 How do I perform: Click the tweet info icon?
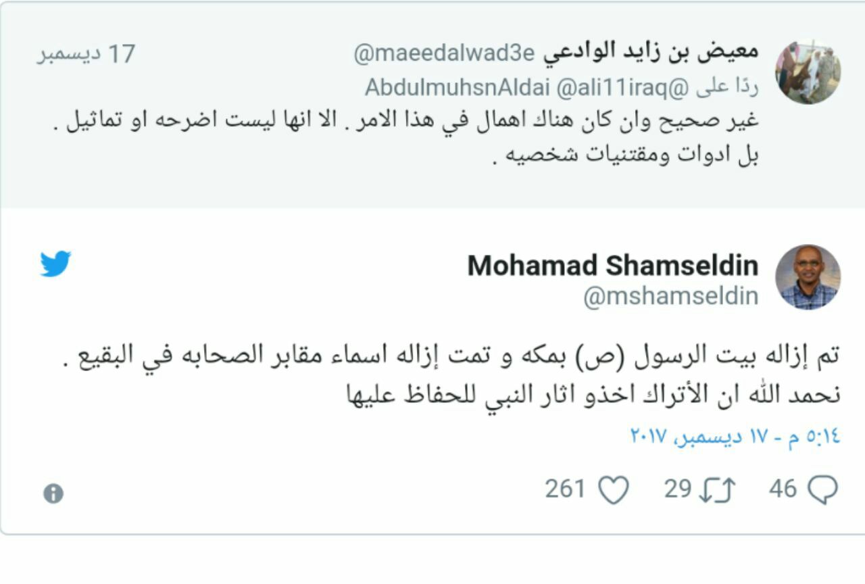pos(53,493)
